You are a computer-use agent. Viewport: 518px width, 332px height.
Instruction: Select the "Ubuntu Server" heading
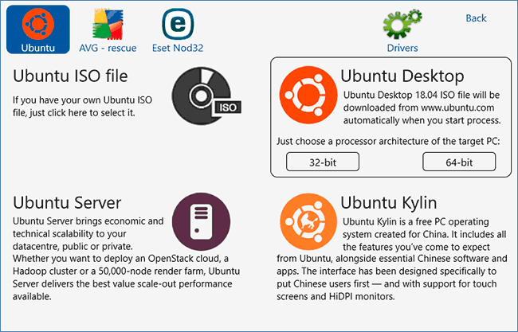pos(67,202)
